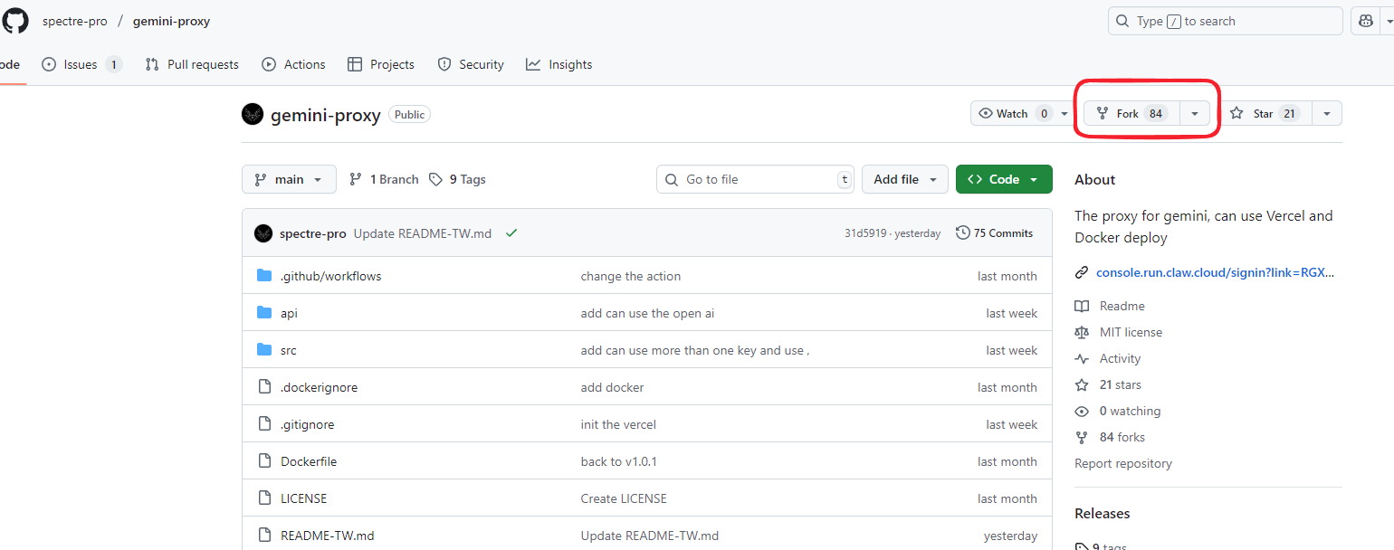Open the LICENSE file name
The image size is (1394, 550).
[304, 498]
